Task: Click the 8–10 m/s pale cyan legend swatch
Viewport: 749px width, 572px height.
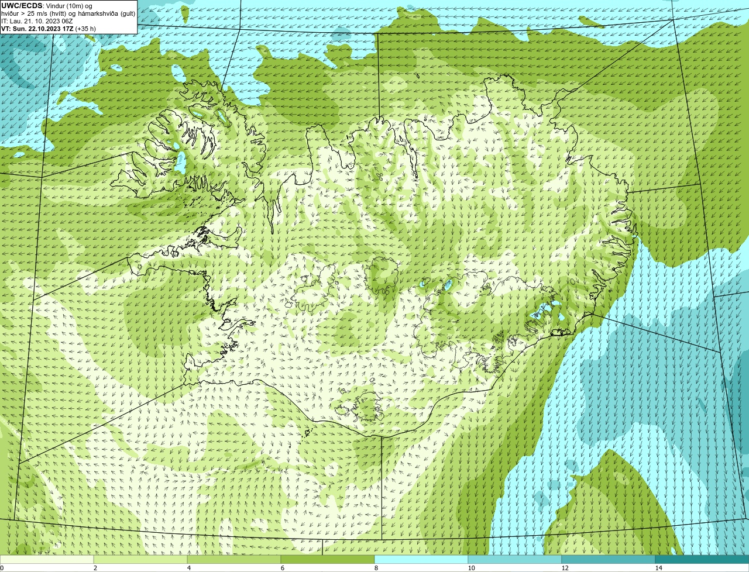Action: (421, 559)
